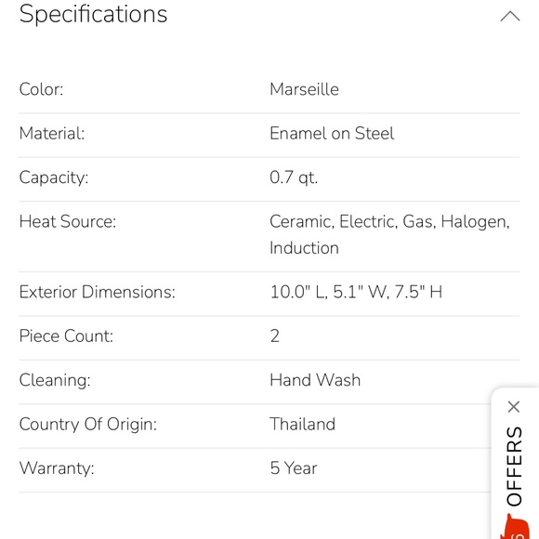Select the Marseille color value
539x539 pixels.
[304, 89]
